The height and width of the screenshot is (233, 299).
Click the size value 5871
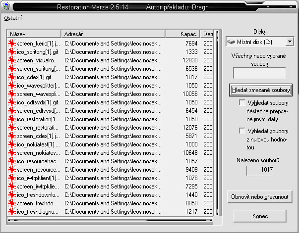tap(191, 136)
